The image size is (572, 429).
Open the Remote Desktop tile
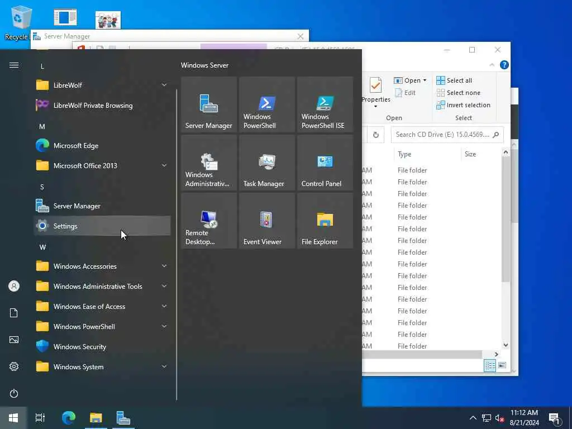coord(209,221)
